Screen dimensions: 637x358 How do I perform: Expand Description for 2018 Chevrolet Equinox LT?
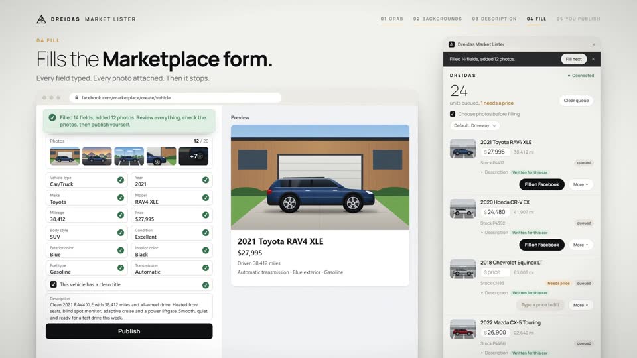[x=494, y=292]
